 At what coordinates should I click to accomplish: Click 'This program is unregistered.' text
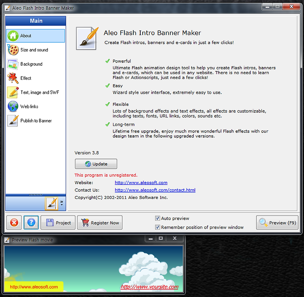106,175
